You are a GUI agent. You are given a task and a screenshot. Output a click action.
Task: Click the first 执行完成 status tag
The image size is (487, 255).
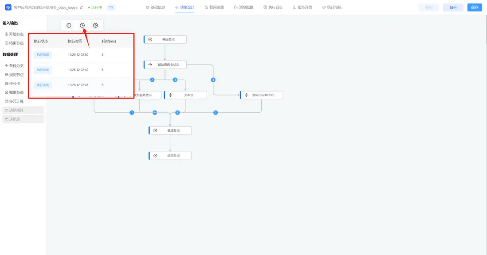43,55
